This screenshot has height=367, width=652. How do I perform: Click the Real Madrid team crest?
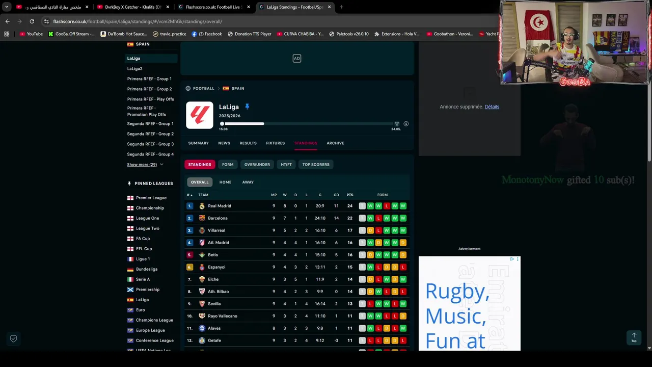point(202,206)
